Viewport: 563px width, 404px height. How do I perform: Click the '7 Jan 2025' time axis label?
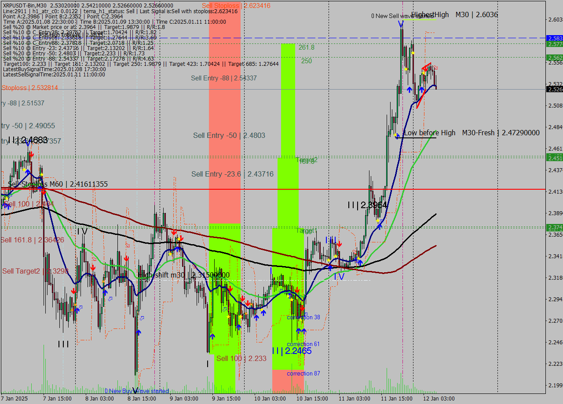(15, 399)
